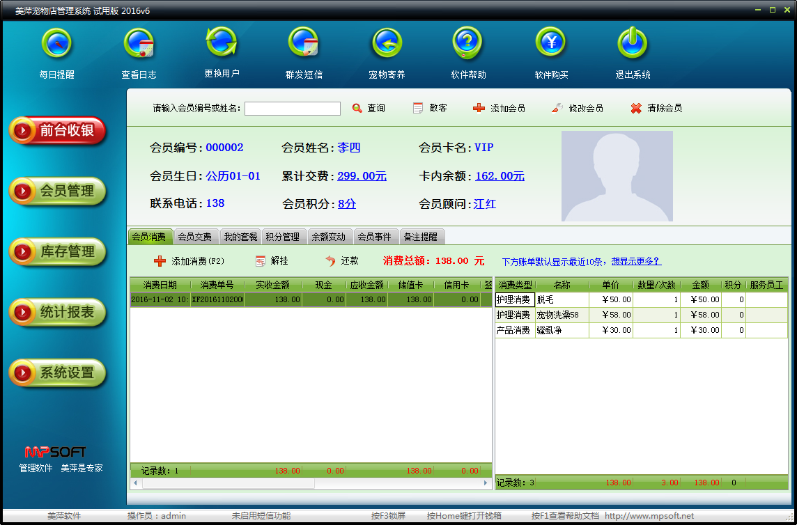Select the 备注提醒 tab

(421, 237)
